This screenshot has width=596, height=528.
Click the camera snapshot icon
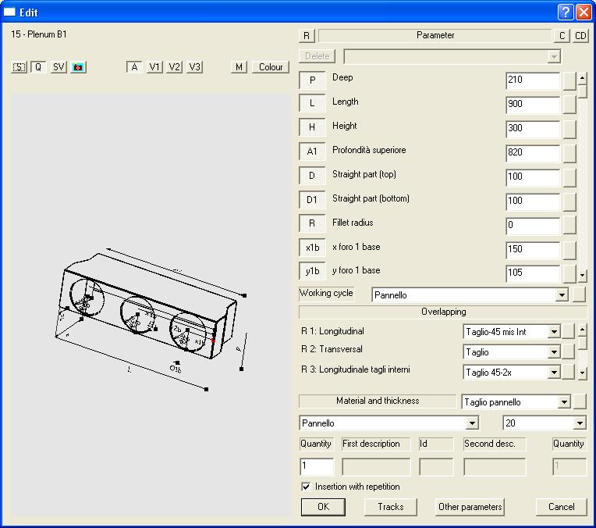coord(78,67)
